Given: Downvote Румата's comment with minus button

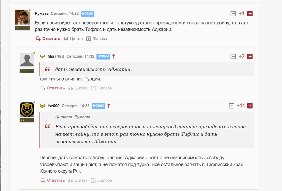Looking at the screenshot, I should click(x=233, y=13).
